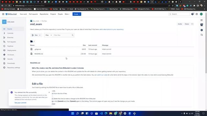
Task: Open the Pull requests top navigation item
Action: click(x=33, y=14)
